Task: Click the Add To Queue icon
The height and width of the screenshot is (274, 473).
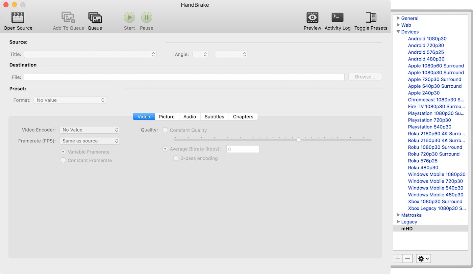Action: [x=68, y=18]
